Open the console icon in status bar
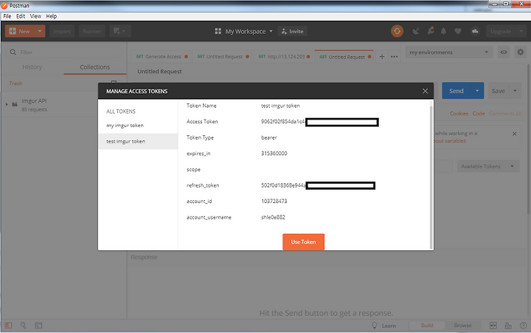 pos(38,326)
